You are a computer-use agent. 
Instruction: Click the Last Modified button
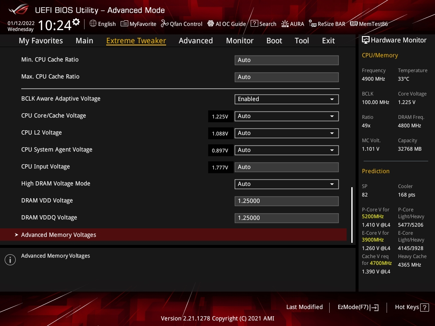point(304,307)
